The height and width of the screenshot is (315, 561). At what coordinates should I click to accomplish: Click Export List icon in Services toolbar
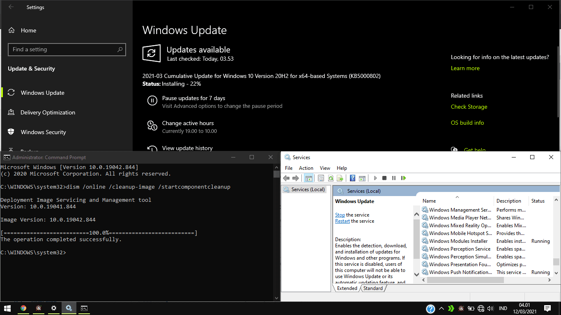pyautogui.click(x=340, y=178)
